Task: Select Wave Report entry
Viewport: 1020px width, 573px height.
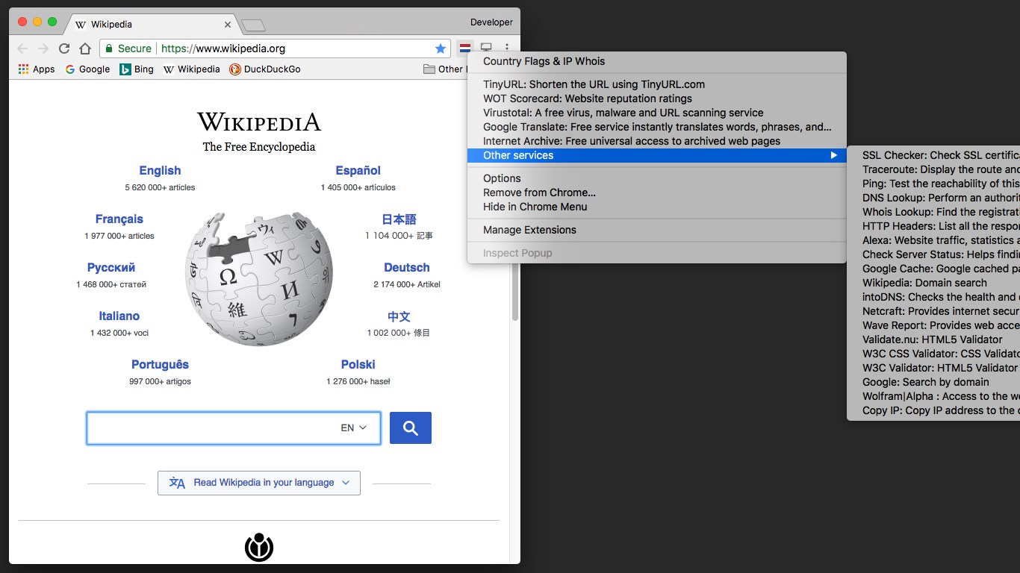Action: coord(933,325)
